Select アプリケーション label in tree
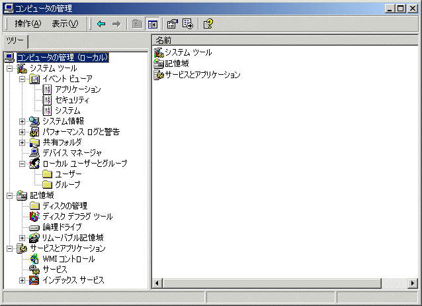 [x=78, y=89]
